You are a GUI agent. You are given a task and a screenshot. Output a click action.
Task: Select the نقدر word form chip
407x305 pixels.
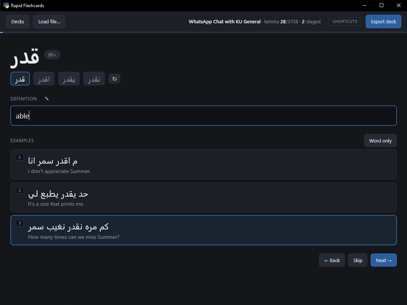[94, 79]
